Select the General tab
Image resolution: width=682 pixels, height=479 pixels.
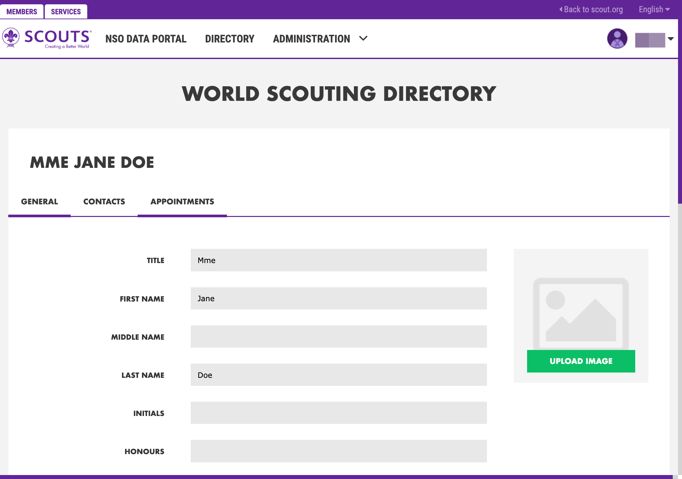click(x=39, y=202)
